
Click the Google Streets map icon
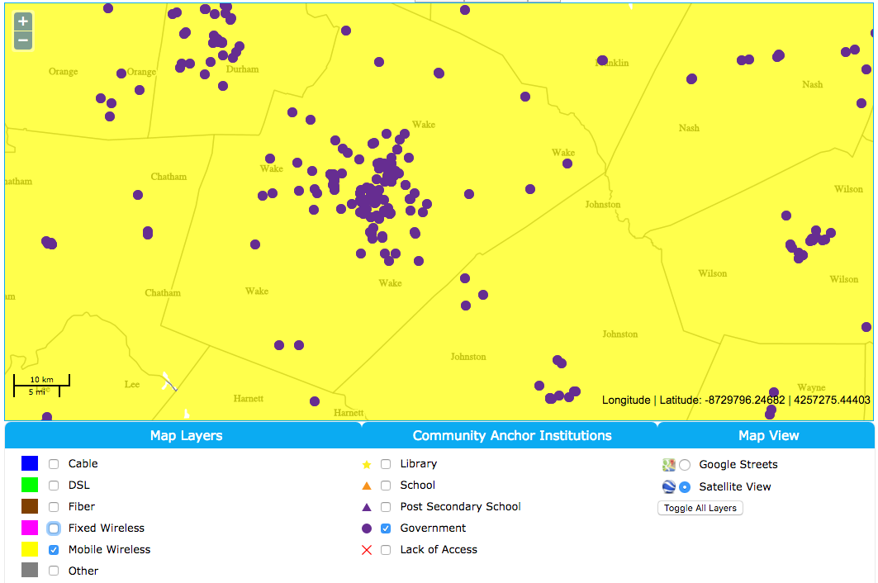tap(669, 465)
